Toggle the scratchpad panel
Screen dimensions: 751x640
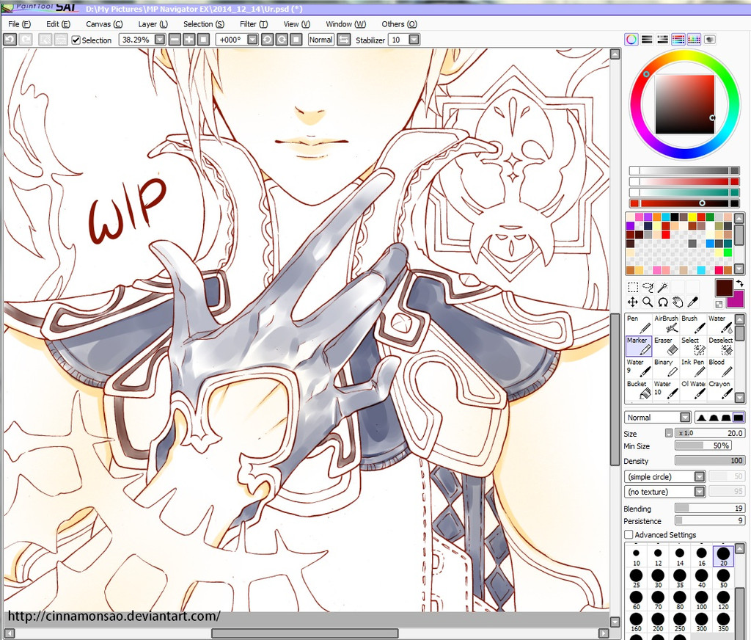point(710,40)
